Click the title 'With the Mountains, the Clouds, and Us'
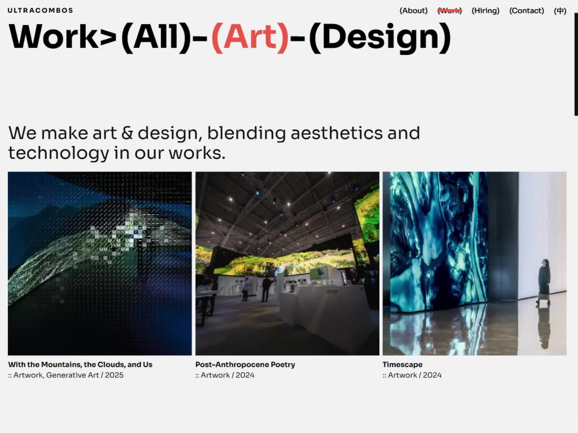This screenshot has width=578, height=433. tap(80, 364)
